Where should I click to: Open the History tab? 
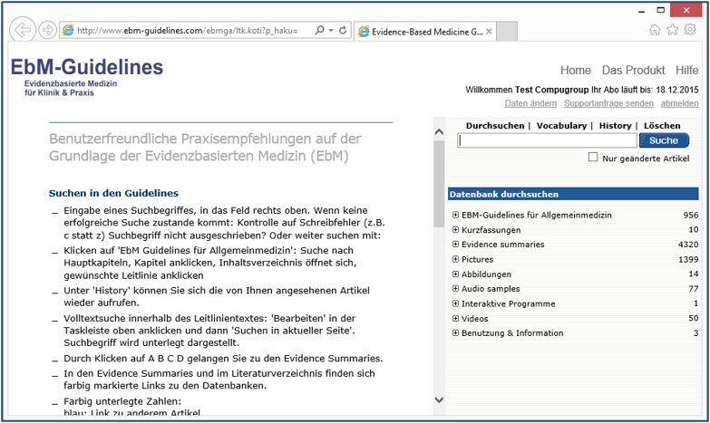tap(615, 126)
